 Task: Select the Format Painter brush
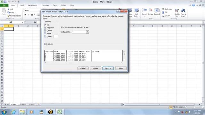point(9,16)
